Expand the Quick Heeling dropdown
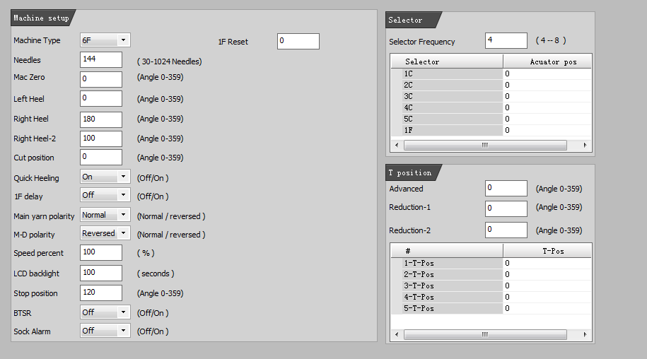Screen dimensions: 647x359 click(x=105, y=177)
